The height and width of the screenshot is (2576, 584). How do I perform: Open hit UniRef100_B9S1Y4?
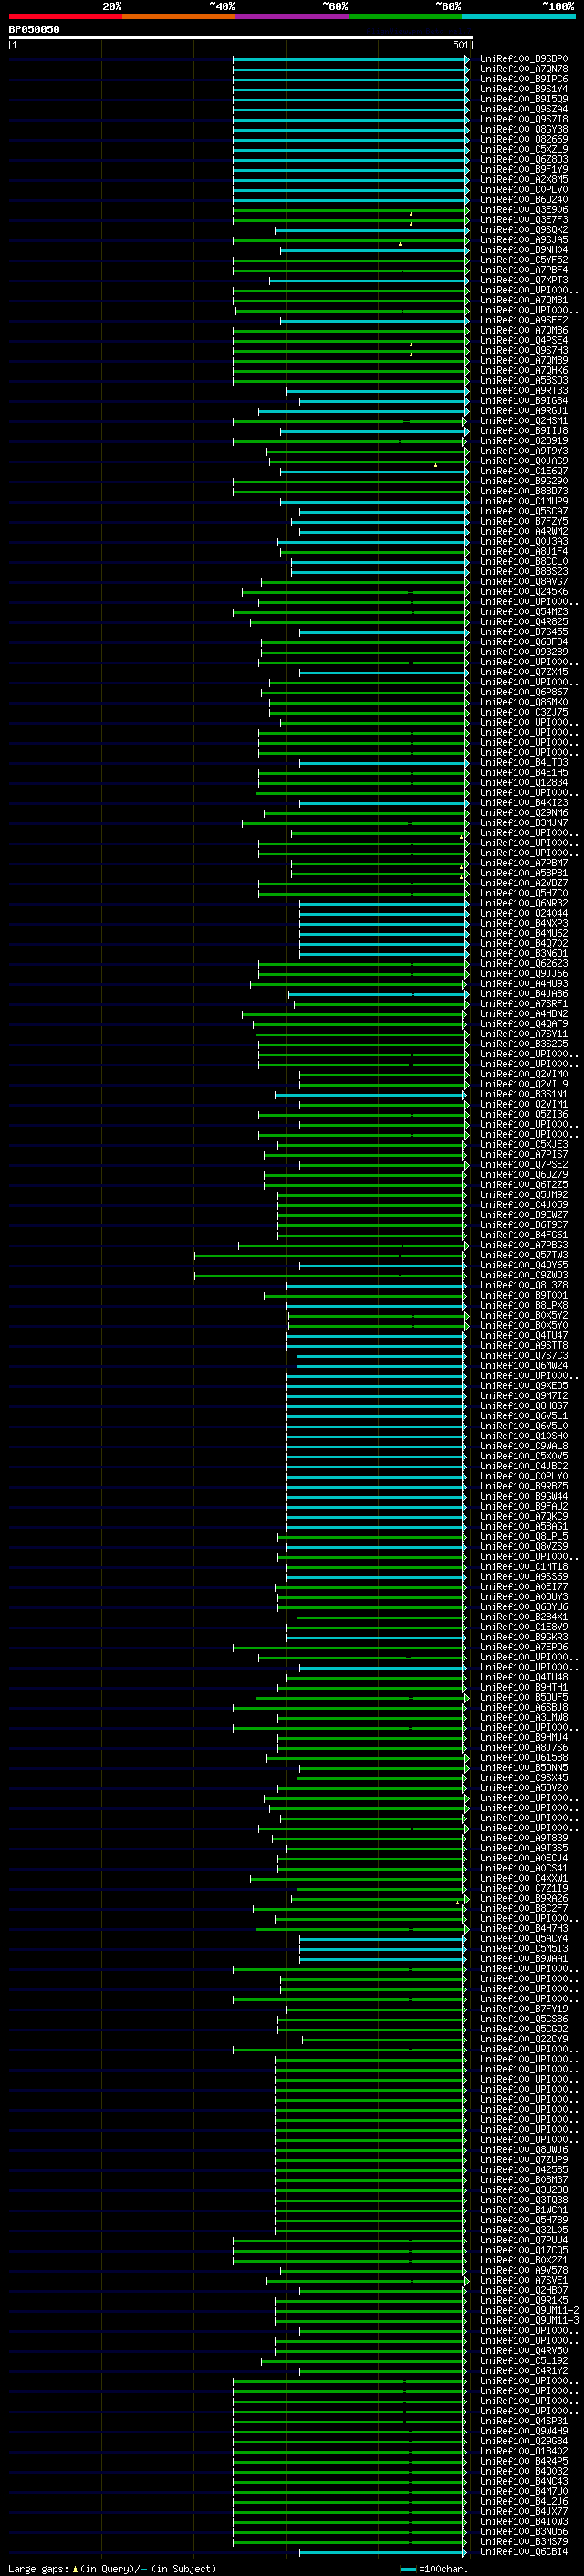coord(523,89)
